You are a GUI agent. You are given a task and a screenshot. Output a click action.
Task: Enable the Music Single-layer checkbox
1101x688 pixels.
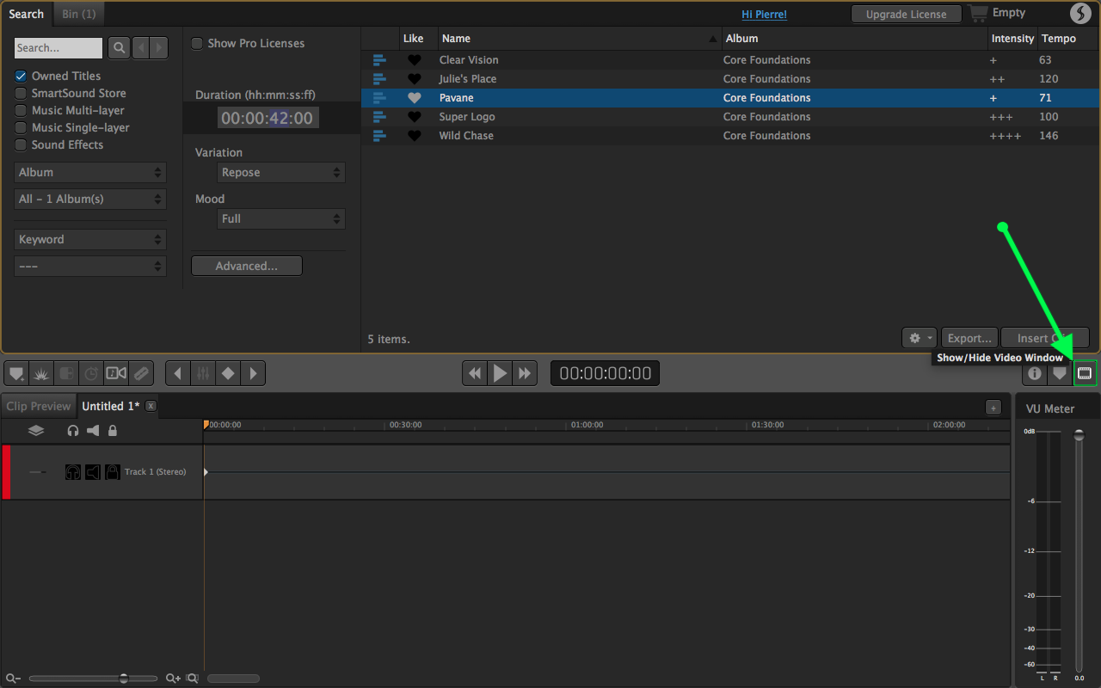21,127
